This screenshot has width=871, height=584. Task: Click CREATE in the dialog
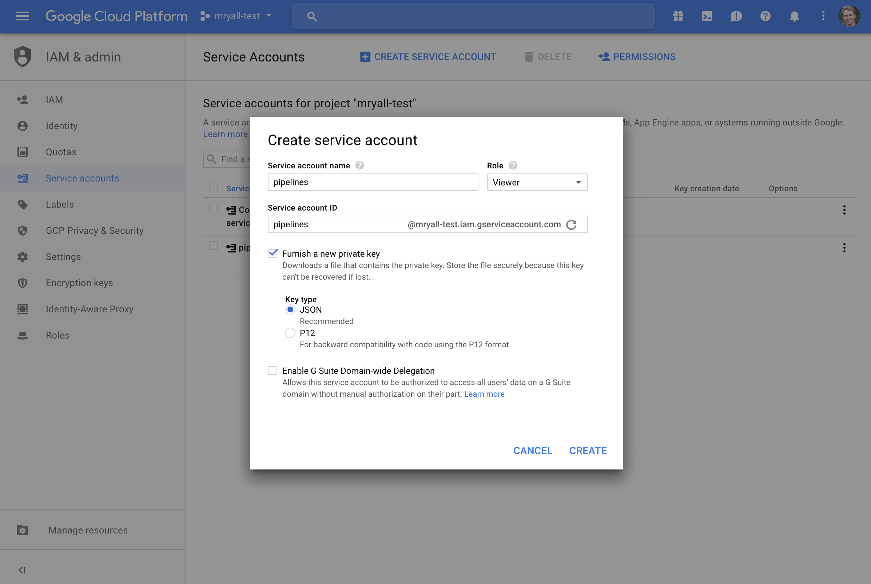(588, 451)
